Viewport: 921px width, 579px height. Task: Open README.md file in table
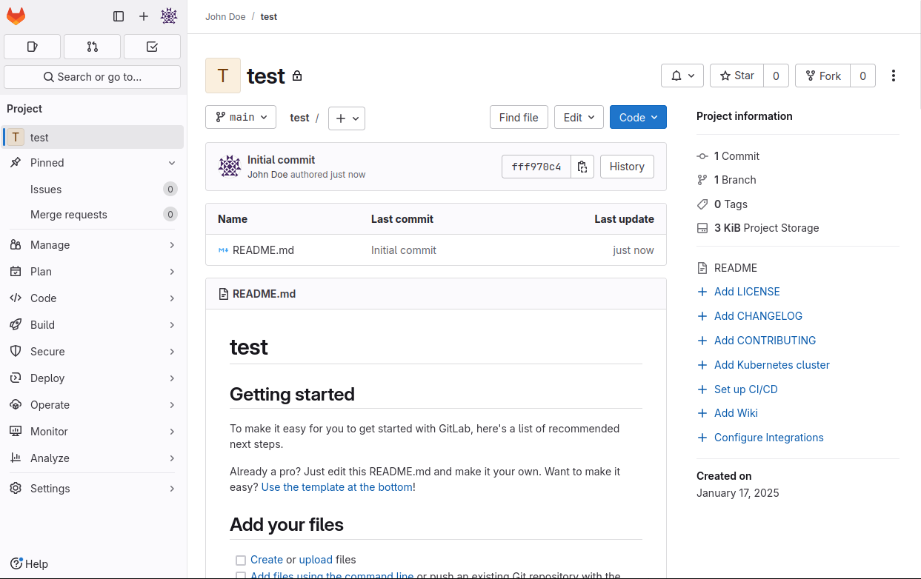click(x=263, y=250)
